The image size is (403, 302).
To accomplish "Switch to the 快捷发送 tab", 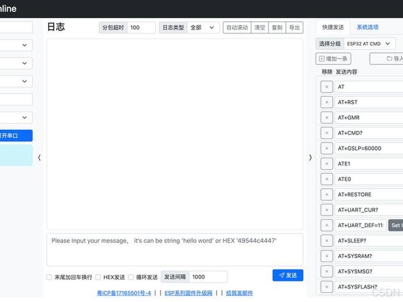I will click(333, 27).
